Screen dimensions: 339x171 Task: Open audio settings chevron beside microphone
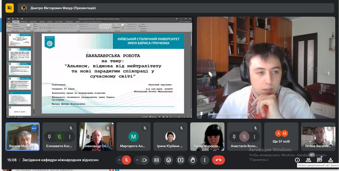click(x=119, y=160)
